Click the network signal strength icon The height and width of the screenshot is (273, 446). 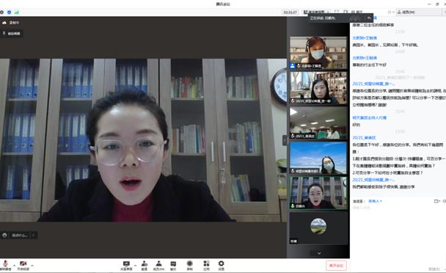[16, 12]
